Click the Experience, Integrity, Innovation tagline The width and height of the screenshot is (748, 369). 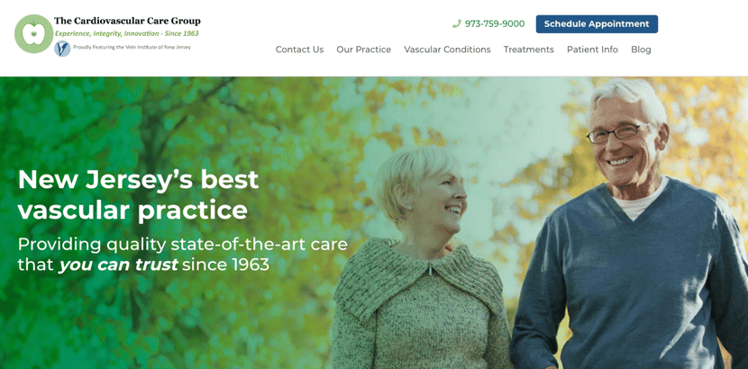pyautogui.click(x=126, y=34)
